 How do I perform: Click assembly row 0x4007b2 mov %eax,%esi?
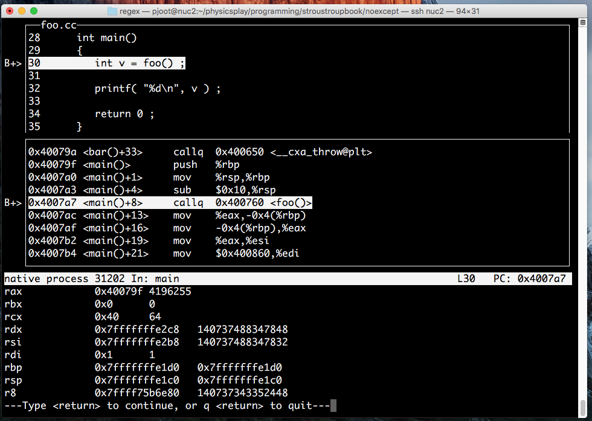pyautogui.click(x=149, y=241)
